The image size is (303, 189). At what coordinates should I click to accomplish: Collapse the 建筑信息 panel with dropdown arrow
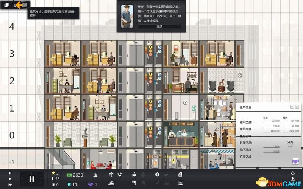[292, 107]
